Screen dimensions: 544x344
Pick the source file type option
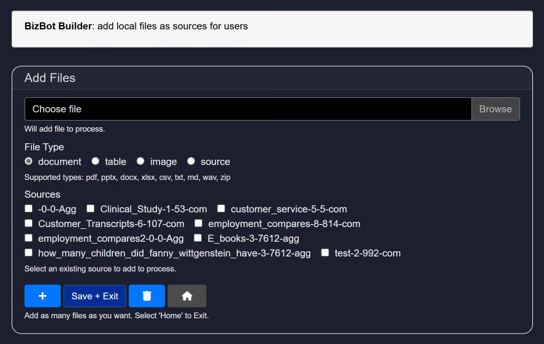(191, 162)
